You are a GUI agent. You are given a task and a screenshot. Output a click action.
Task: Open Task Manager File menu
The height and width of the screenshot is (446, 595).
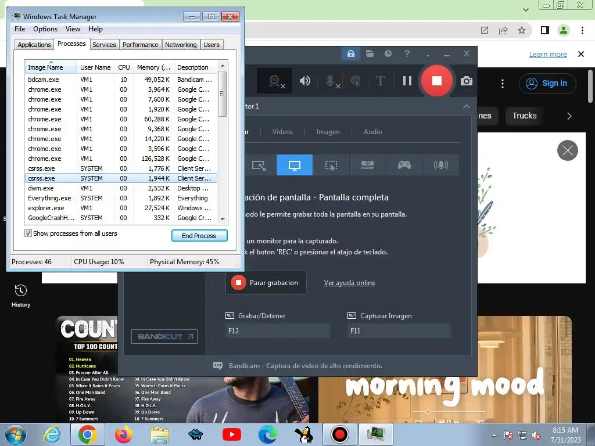[x=20, y=29]
